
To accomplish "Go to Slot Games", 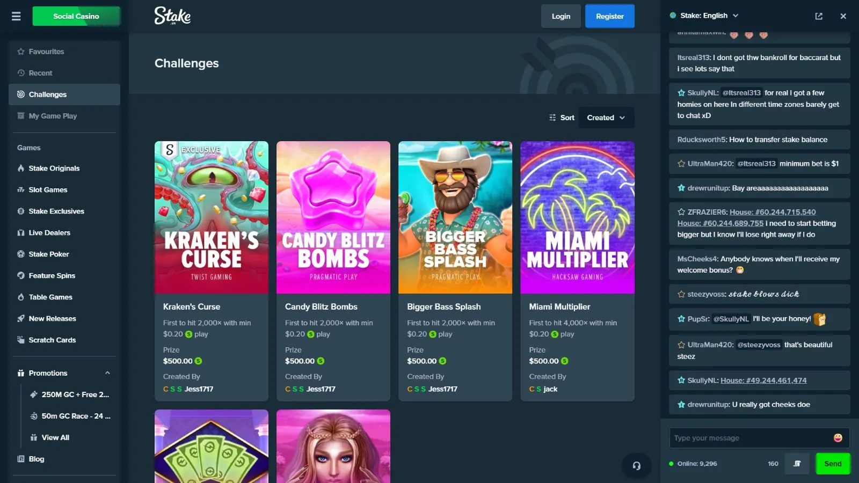I will click(64, 189).
